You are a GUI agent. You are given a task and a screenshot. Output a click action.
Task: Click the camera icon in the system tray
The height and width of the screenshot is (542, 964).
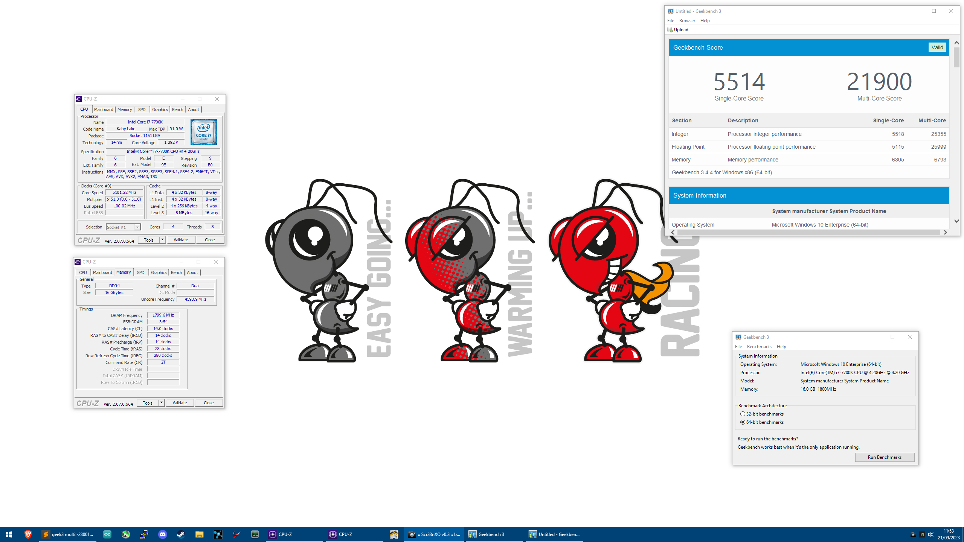(x=913, y=534)
